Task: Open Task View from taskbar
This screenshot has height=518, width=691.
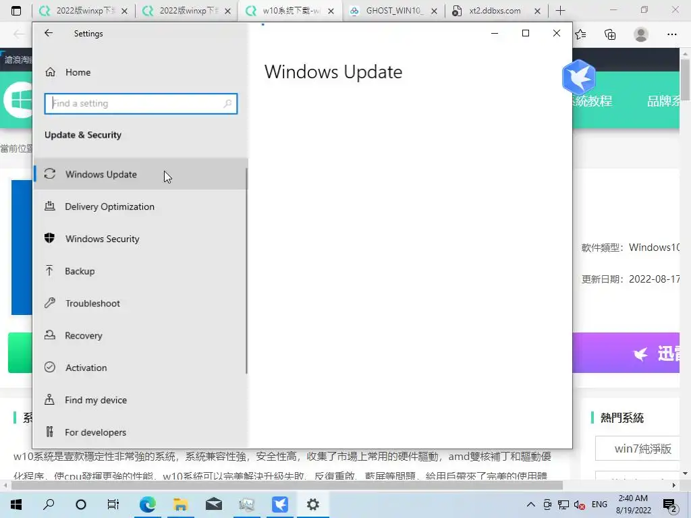Action: [113, 505]
